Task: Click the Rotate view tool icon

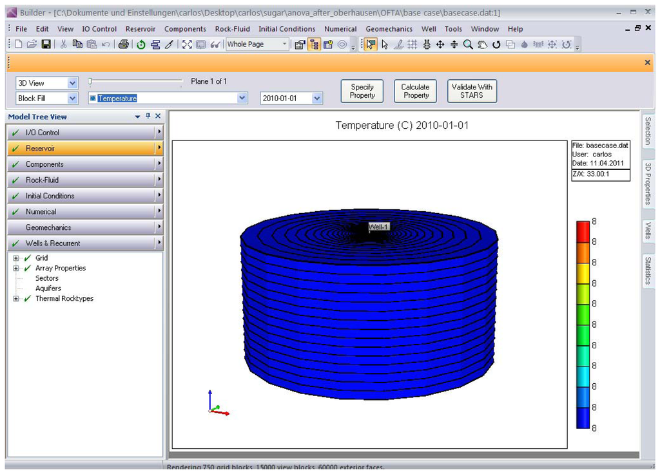Action: (x=496, y=44)
